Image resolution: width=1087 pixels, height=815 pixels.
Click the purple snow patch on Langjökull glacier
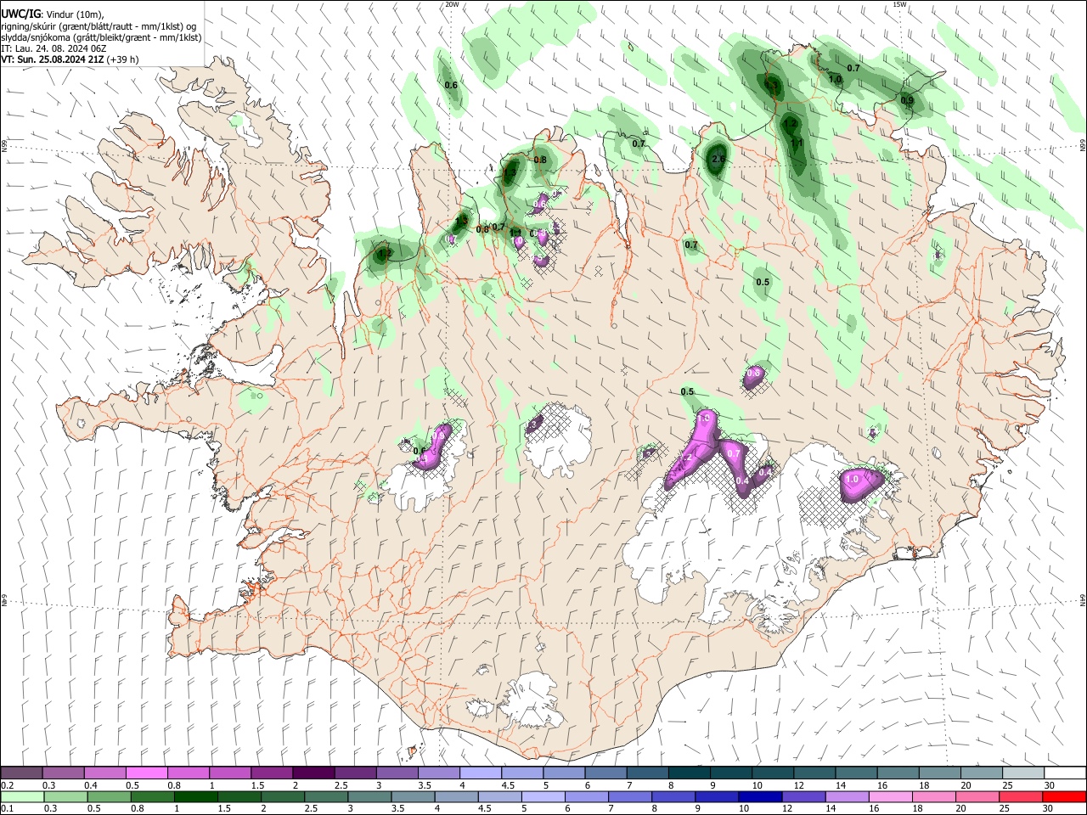click(435, 447)
